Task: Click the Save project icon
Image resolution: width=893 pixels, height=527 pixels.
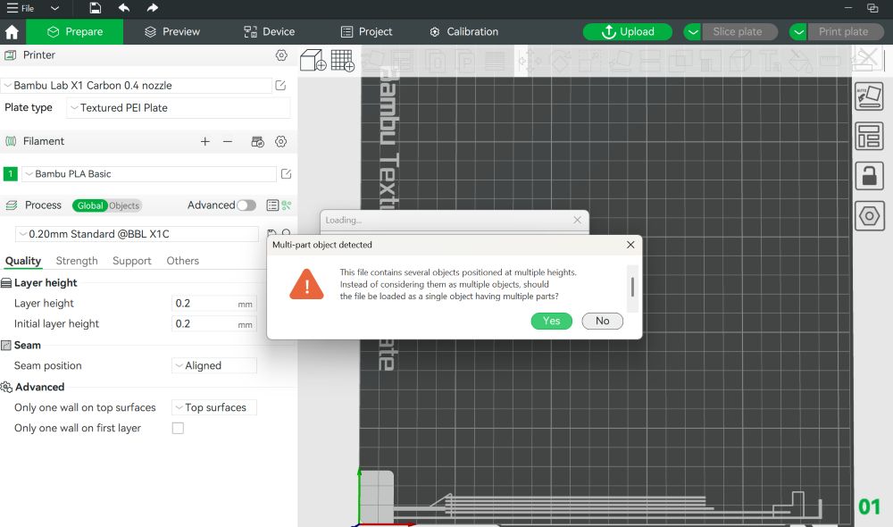Action: 96,8
